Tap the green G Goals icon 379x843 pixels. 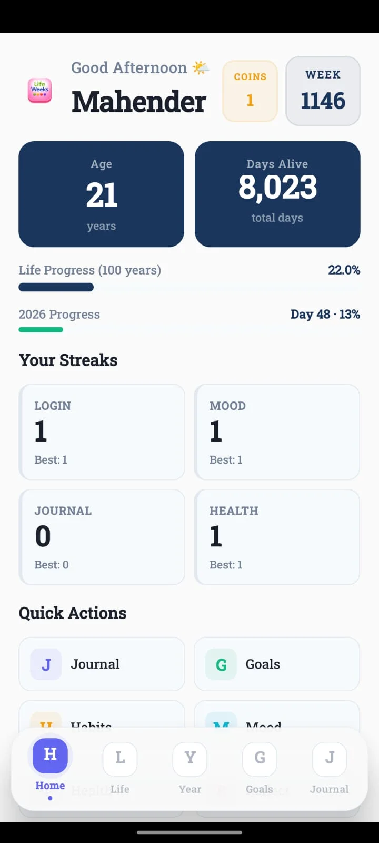[221, 664]
